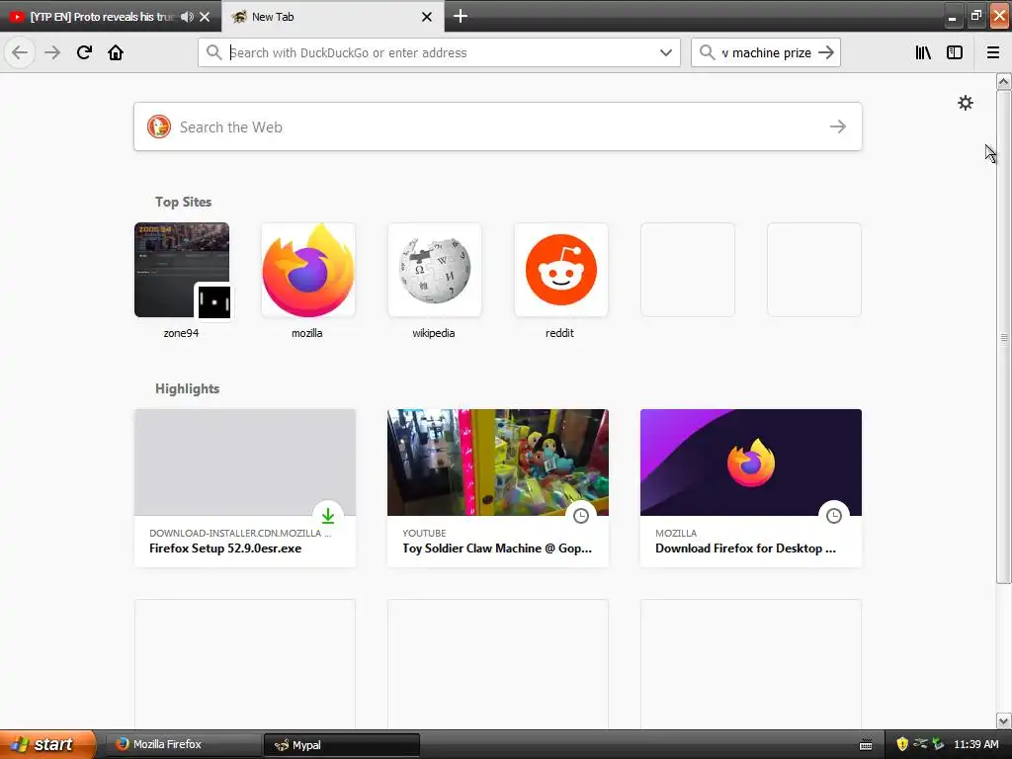Click the DOWNLOAD-INSTALLER.CDN.MOZILLA source label
The width and height of the screenshot is (1012, 759).
coord(239,533)
